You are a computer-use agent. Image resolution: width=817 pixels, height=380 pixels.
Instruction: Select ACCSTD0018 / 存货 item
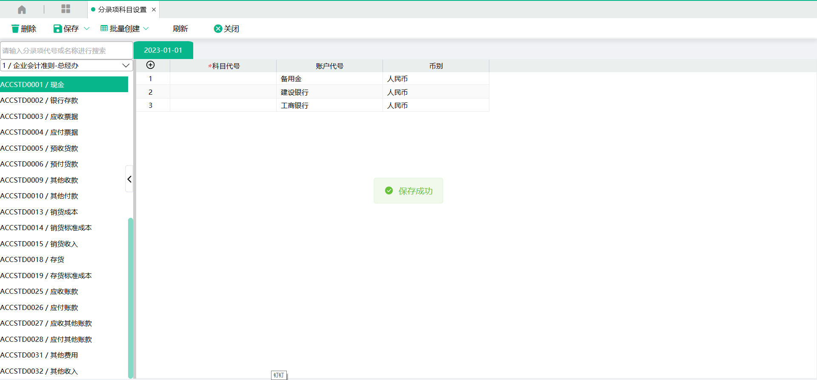pyautogui.click(x=64, y=259)
